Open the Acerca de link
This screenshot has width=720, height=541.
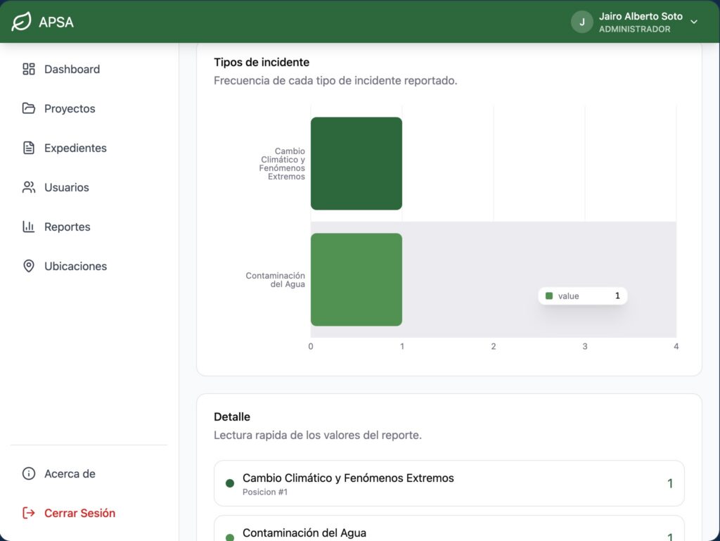[70, 473]
